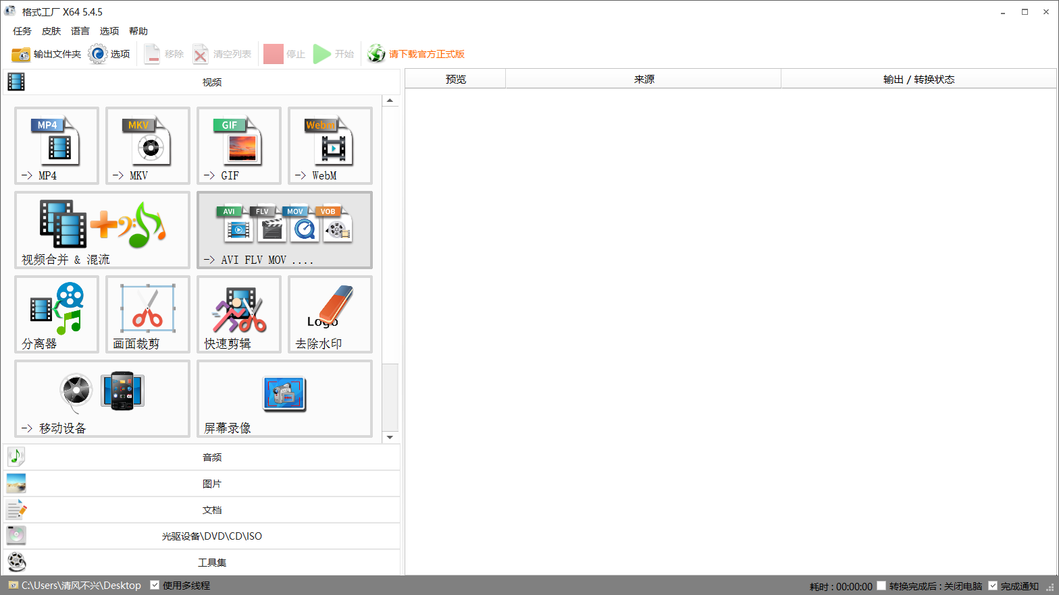Viewport: 1059px width, 595px height.
Task: Open the language menu
Action: tap(80, 31)
